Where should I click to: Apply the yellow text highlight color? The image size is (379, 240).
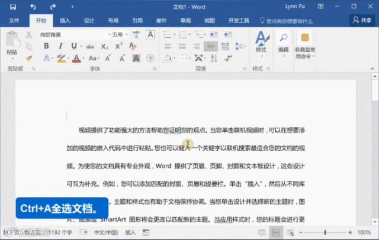coord(61,58)
